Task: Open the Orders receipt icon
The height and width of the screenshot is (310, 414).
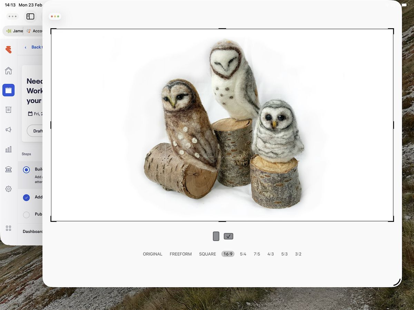Action: (x=9, y=110)
